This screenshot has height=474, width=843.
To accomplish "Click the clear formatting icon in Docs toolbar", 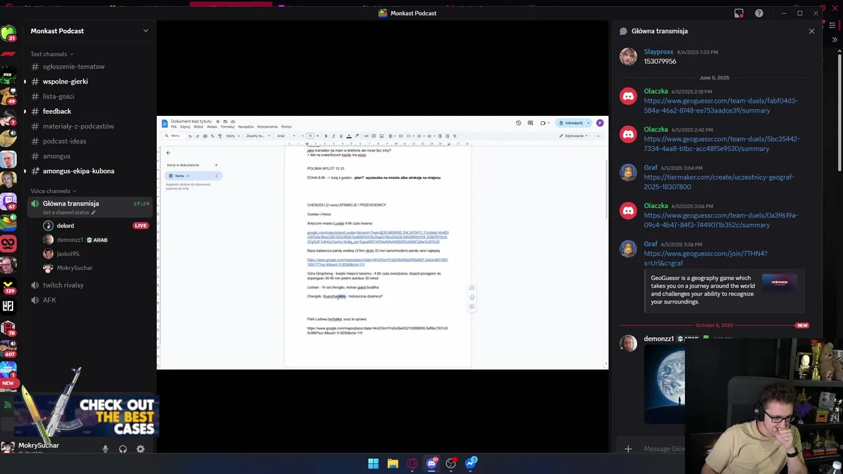I will pos(454,136).
